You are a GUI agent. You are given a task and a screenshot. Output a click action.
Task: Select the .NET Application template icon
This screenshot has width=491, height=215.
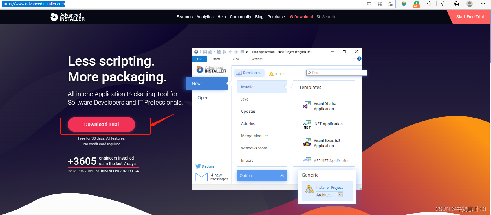307,125
